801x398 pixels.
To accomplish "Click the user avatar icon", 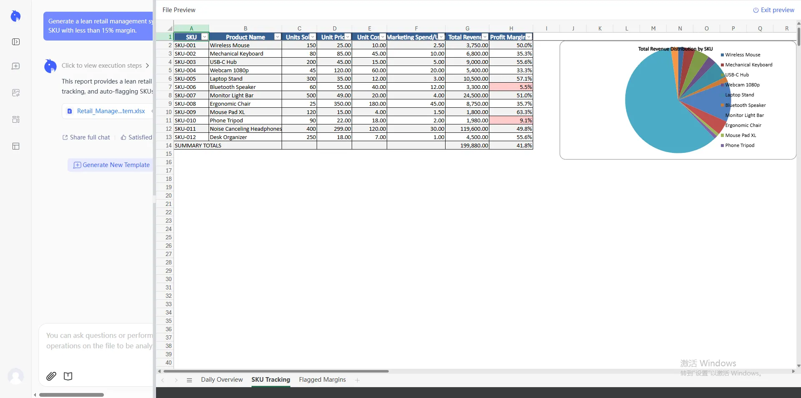I will pos(16,376).
